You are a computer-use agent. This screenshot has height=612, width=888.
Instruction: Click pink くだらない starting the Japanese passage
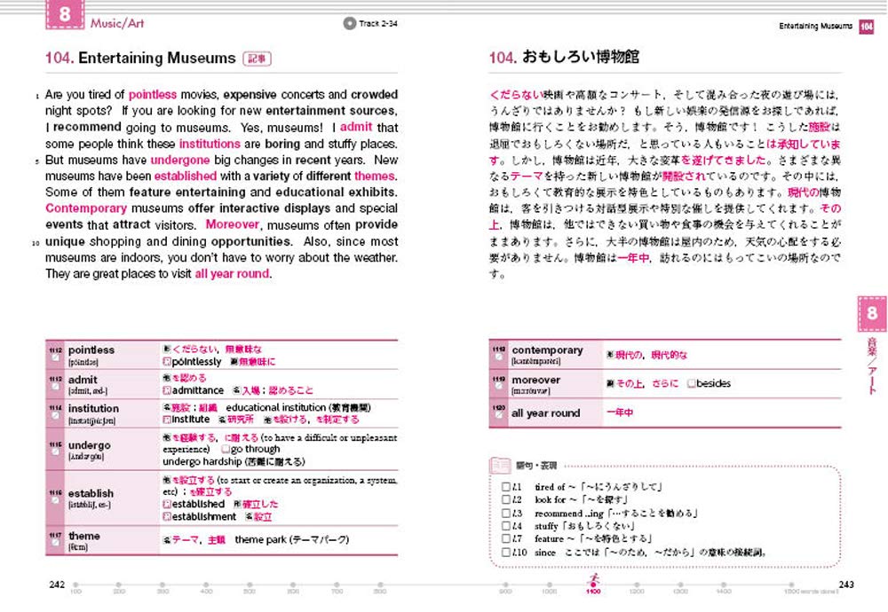516,94
